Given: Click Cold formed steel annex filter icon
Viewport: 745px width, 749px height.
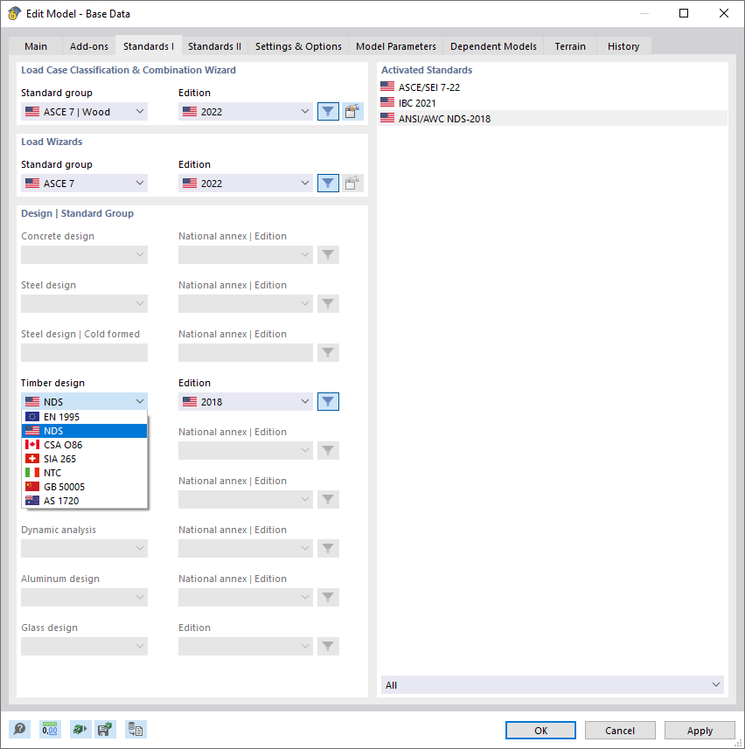Looking at the screenshot, I should [x=328, y=352].
